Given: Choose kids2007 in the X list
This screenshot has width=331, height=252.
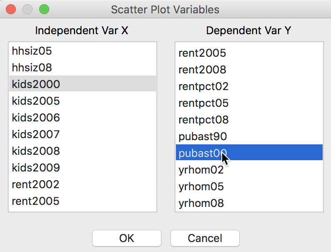Looking at the screenshot, I should point(82,134).
